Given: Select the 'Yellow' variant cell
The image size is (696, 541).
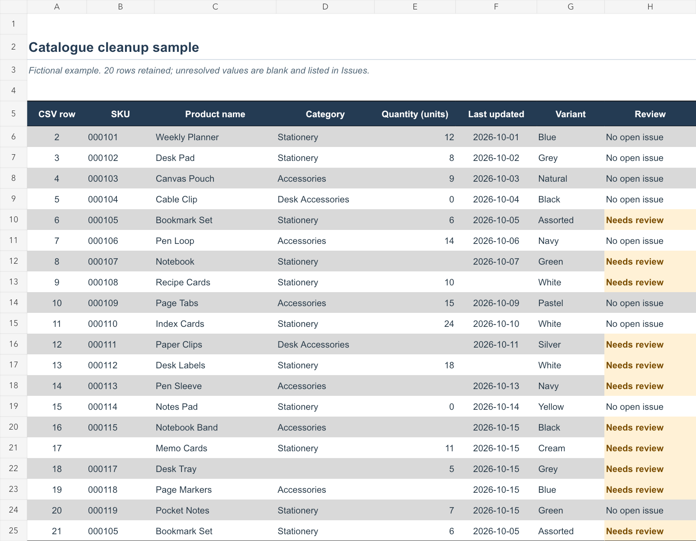Looking at the screenshot, I should (571, 407).
